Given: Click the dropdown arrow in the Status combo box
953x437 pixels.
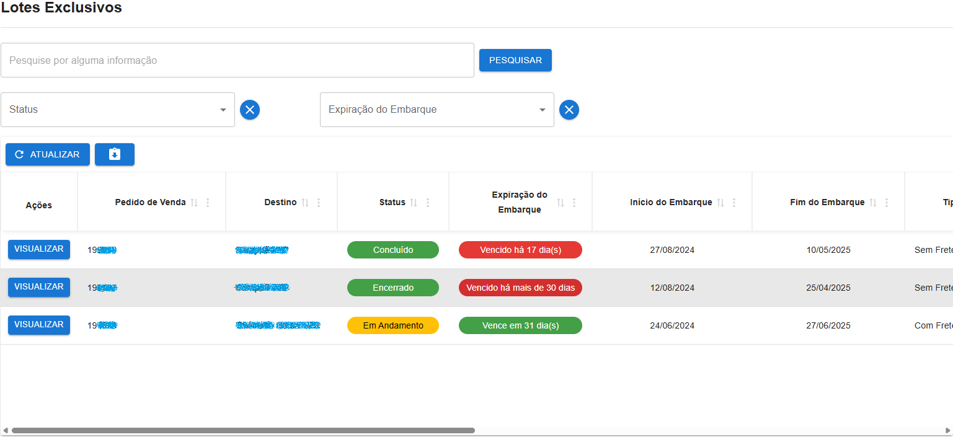Looking at the screenshot, I should (x=223, y=109).
